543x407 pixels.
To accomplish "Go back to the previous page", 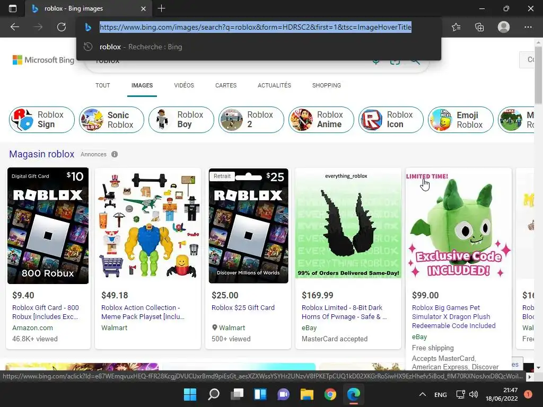I will click(x=15, y=27).
